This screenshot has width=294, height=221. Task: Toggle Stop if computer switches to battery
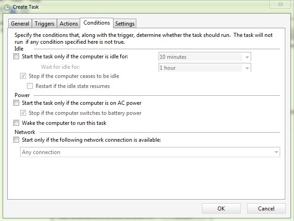23,113
